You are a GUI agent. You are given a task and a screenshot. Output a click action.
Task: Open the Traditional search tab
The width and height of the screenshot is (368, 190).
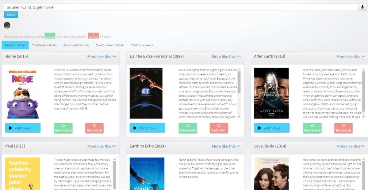coord(142,45)
